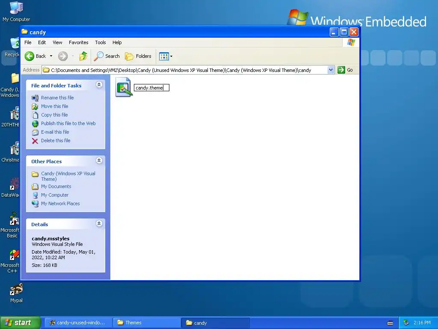The image size is (438, 329).
Task: Open the Search pane
Action: tap(107, 56)
